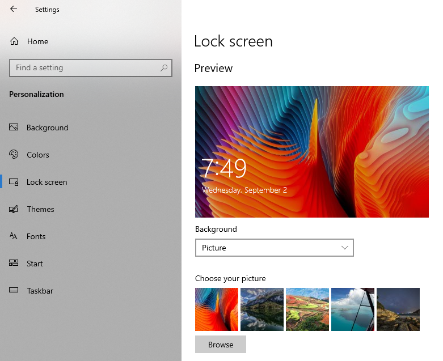Click the magnifier icon in search box
443x361 pixels.
pos(164,68)
